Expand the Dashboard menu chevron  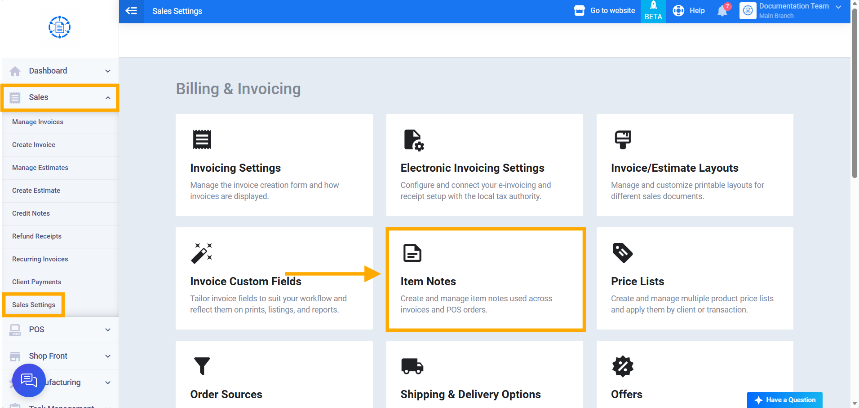[x=108, y=71]
